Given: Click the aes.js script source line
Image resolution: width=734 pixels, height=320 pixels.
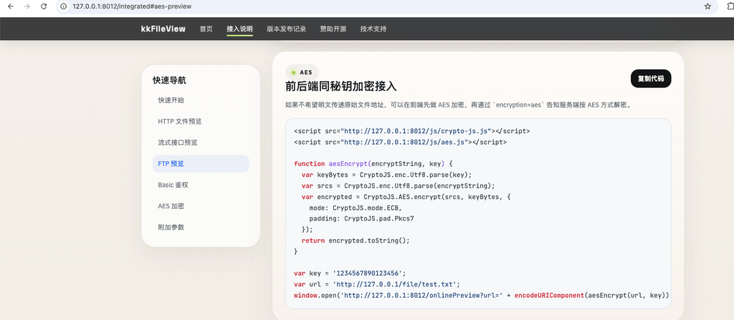Looking at the screenshot, I should click(x=400, y=142).
